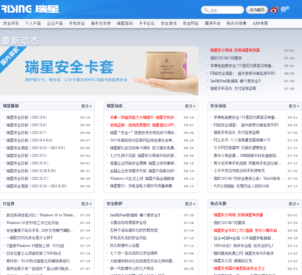Open 随时随地免费上网 瑞星发布WiFi助手
The width and height of the screenshot is (302, 275).
(244, 253)
